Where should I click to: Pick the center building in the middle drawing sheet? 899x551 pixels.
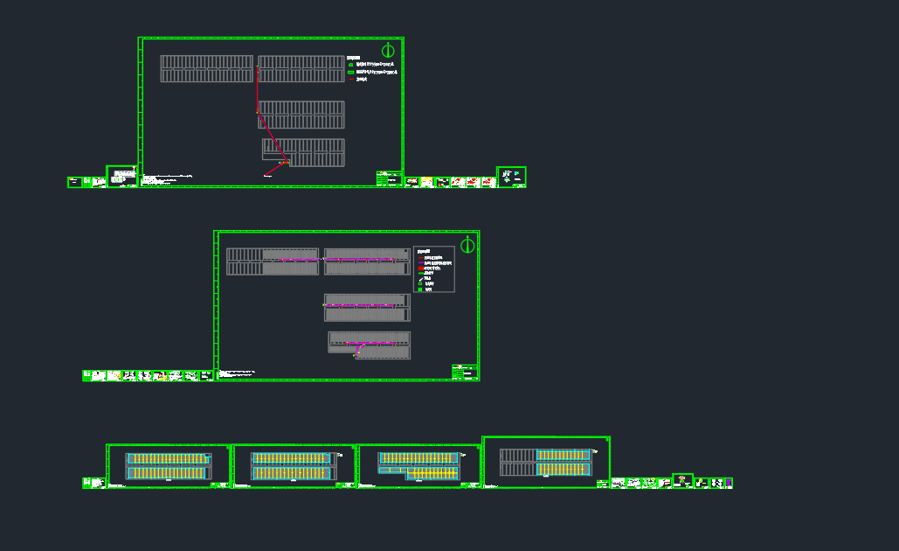pos(367,306)
